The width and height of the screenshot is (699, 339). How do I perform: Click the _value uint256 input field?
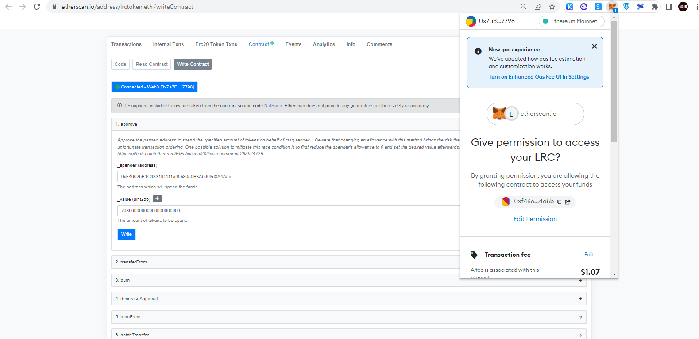pyautogui.click(x=289, y=211)
